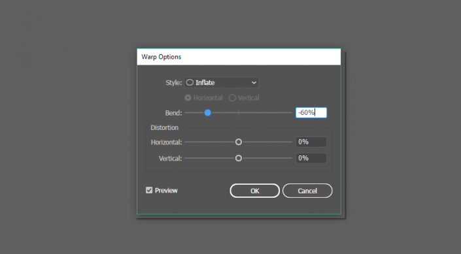Click the Warp Options title bar
Image resolution: width=461 pixels, height=254 pixels.
point(239,57)
